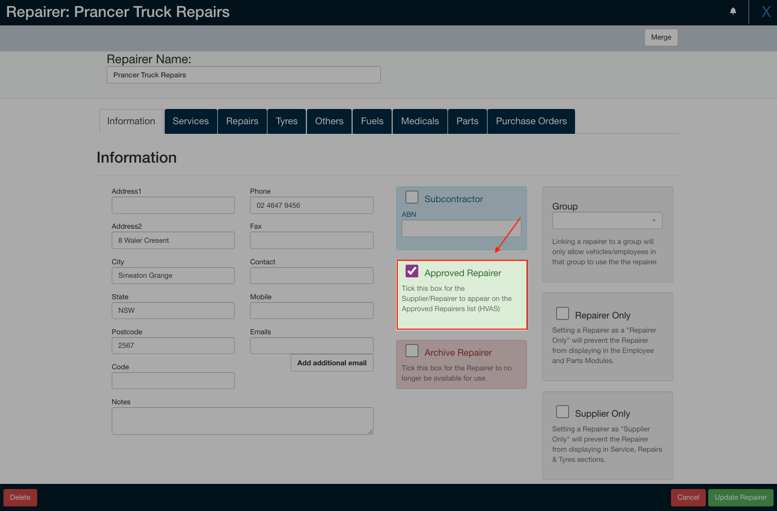Switch to the Services tab
Viewport: 777px width, 511px height.
[190, 121]
